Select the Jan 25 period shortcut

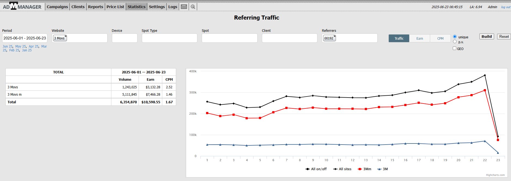coord(27,50)
